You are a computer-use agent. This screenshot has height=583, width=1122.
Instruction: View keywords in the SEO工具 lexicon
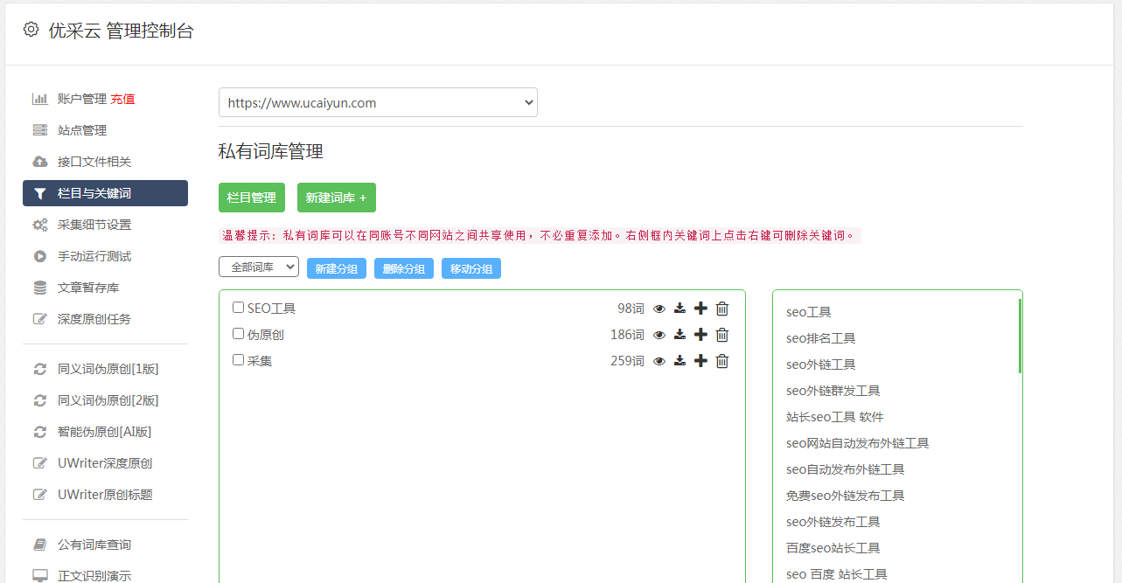coord(659,308)
